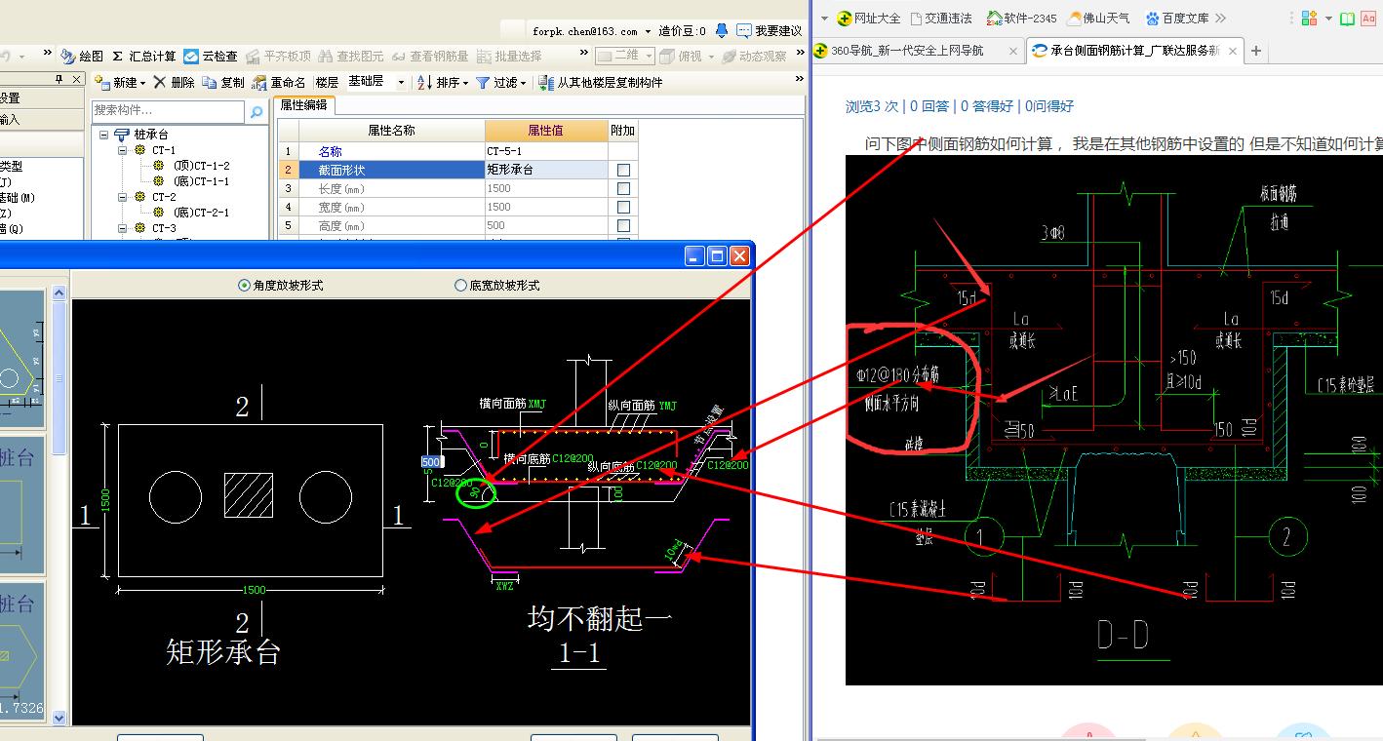Open the 绘图 drawing tool
This screenshot has width=1383, height=741.
pos(82,57)
